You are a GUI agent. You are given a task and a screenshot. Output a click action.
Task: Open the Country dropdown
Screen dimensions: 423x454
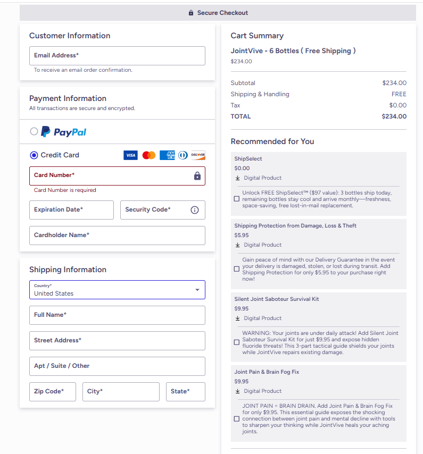(x=117, y=290)
